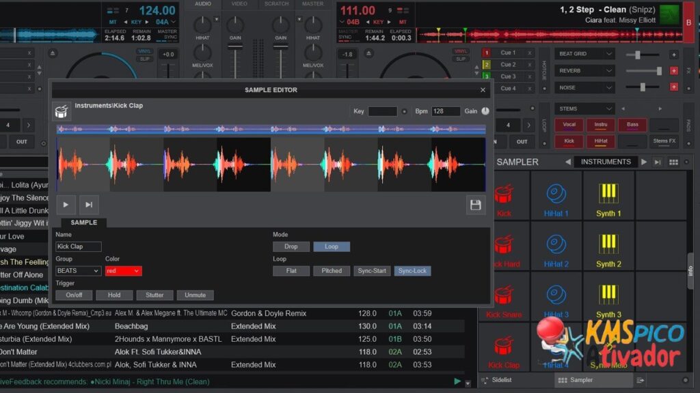The height and width of the screenshot is (393, 700).
Task: Click the drum icon next to Instruments\Kick Clap
Action: [61, 111]
